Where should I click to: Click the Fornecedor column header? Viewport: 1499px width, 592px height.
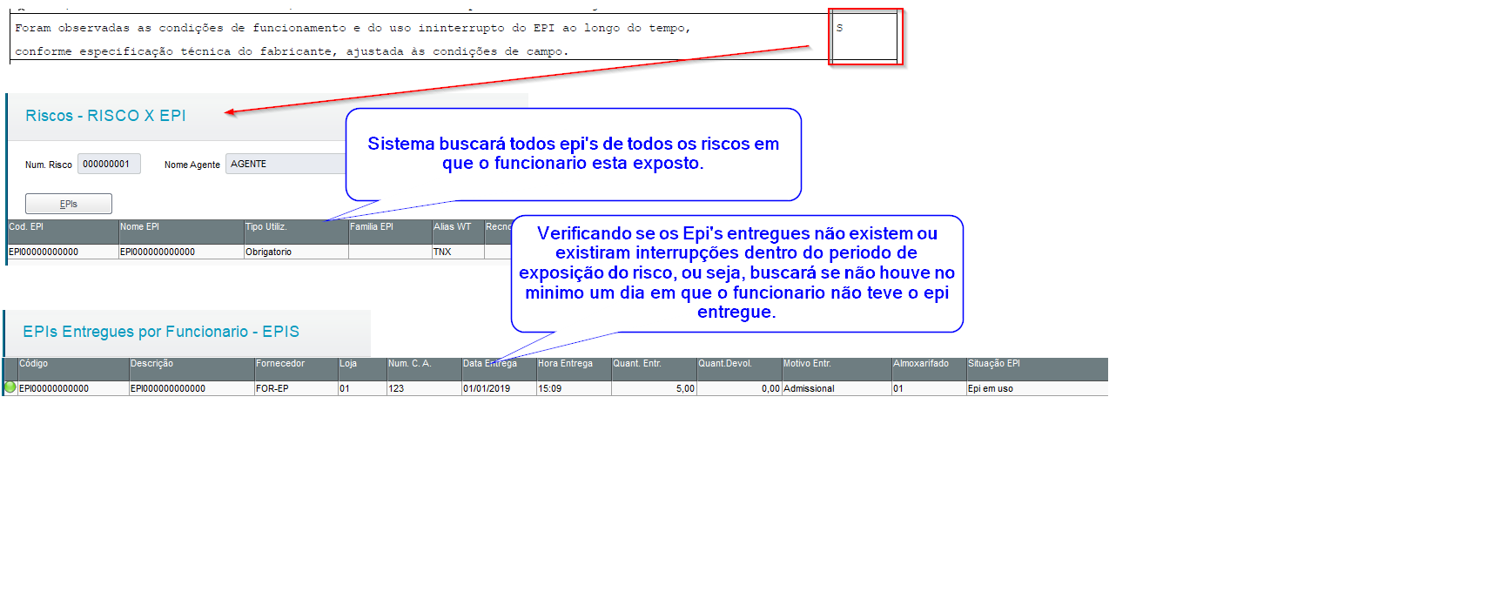pos(296,369)
